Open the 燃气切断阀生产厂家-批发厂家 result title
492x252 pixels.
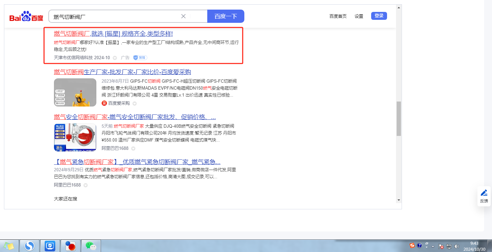123,72
